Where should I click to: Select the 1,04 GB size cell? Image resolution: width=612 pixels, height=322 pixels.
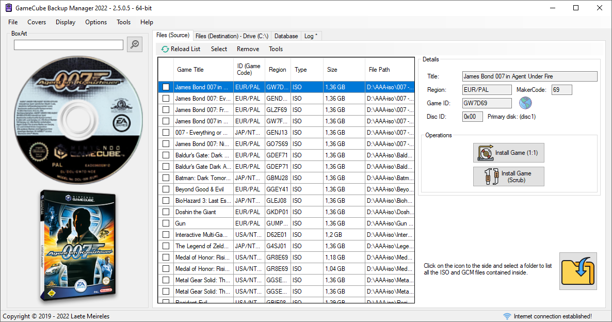[344, 268]
